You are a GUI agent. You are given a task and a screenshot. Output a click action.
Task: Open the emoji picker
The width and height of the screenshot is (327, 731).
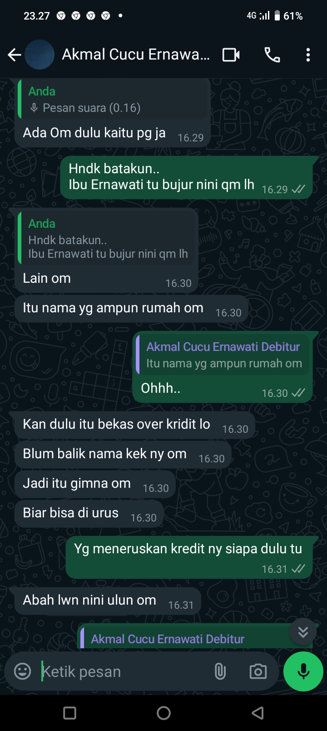pos(23,671)
